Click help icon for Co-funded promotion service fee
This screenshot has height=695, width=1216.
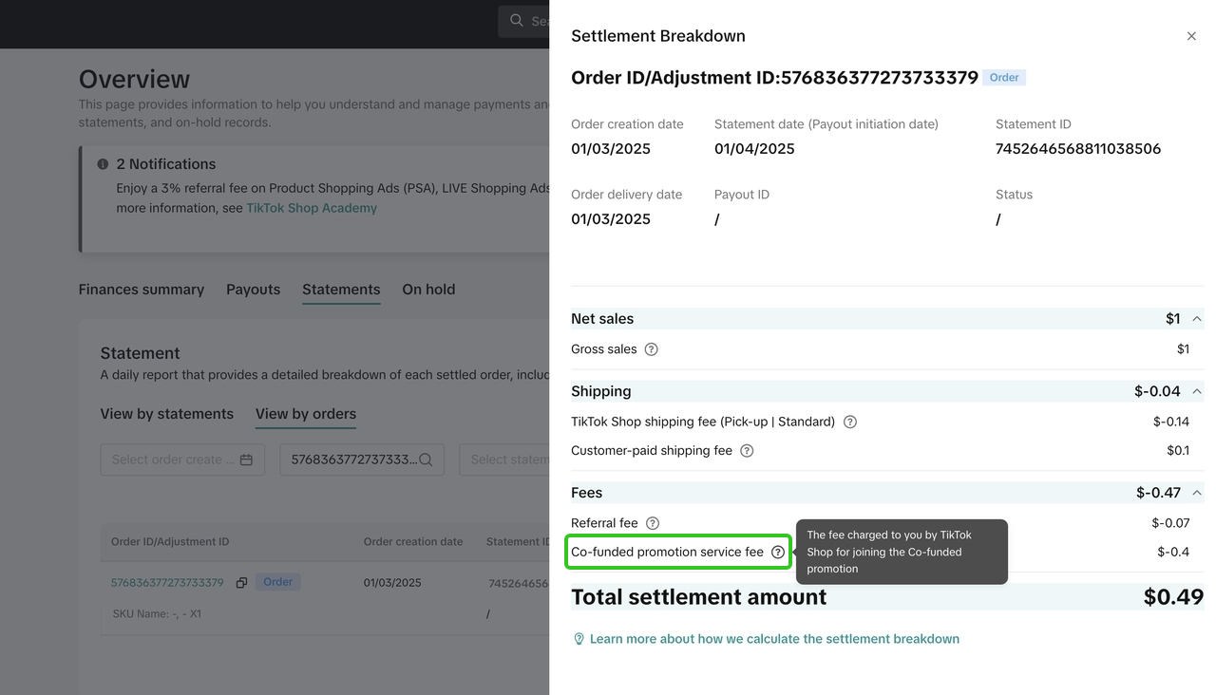pyautogui.click(x=778, y=552)
